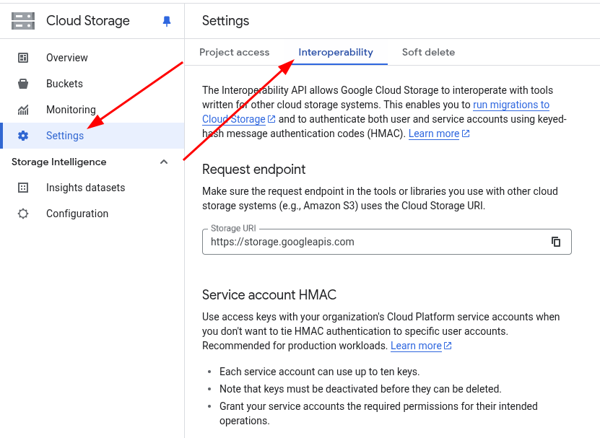
Task: Collapse the Storage Intelligence section
Action: (164, 162)
